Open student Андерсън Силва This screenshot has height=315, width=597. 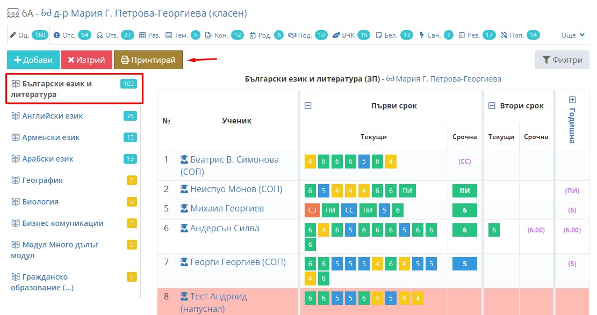pyautogui.click(x=225, y=228)
